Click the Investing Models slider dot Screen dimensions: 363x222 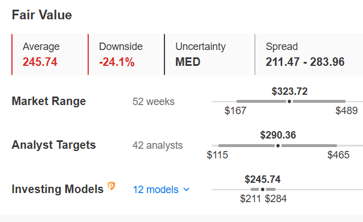[262, 190]
